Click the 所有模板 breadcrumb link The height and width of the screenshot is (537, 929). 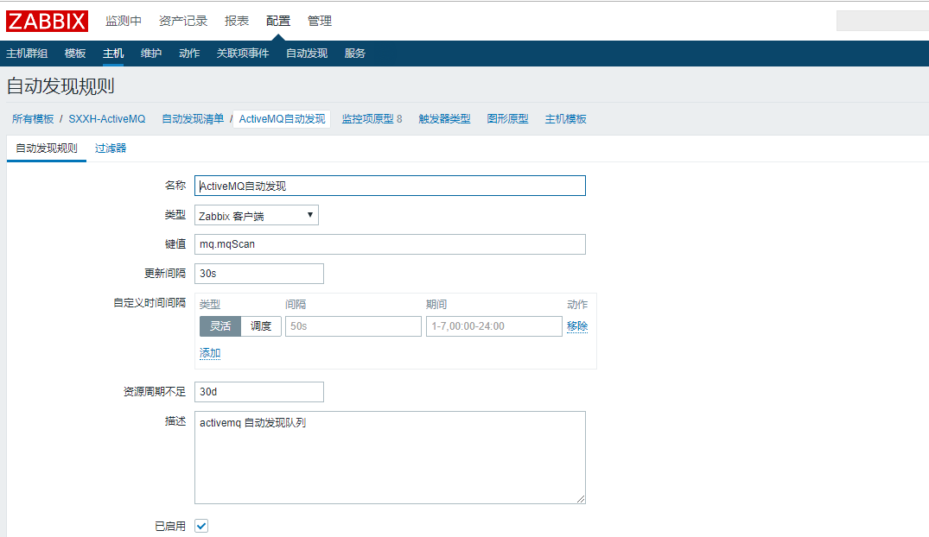[33, 119]
